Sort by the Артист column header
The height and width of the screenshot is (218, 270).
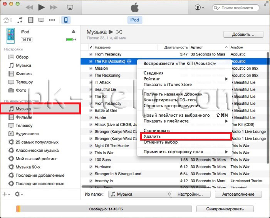click(x=209, y=47)
